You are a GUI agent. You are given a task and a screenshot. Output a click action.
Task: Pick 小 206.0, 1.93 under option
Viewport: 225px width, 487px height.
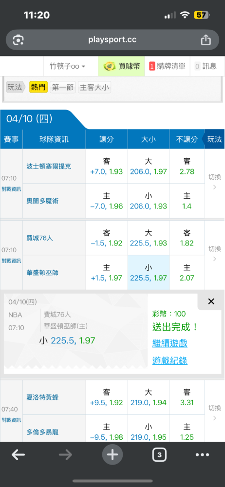(149, 201)
